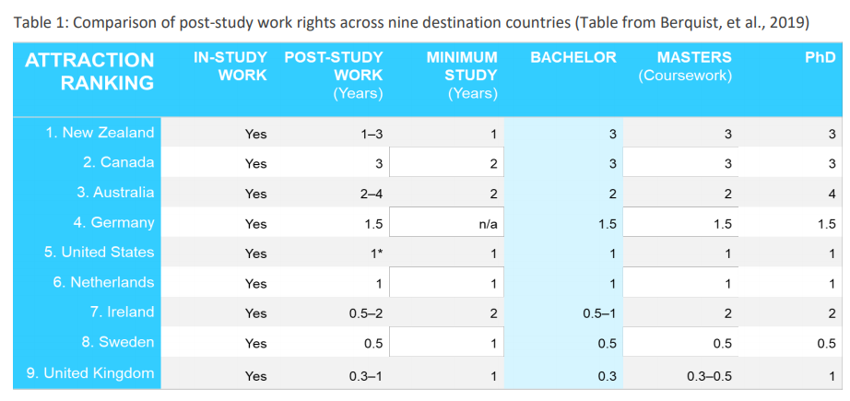
Task: Select the ATTRACTION RANKING header cell
Action: [x=89, y=72]
